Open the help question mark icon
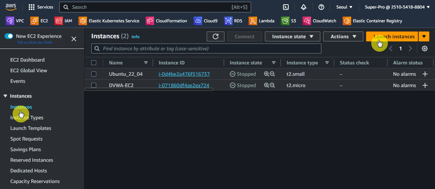Viewport: 435px width, 189px height. (321, 7)
